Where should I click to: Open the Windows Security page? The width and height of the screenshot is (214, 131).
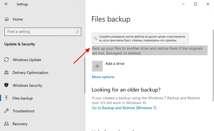pos(27,85)
